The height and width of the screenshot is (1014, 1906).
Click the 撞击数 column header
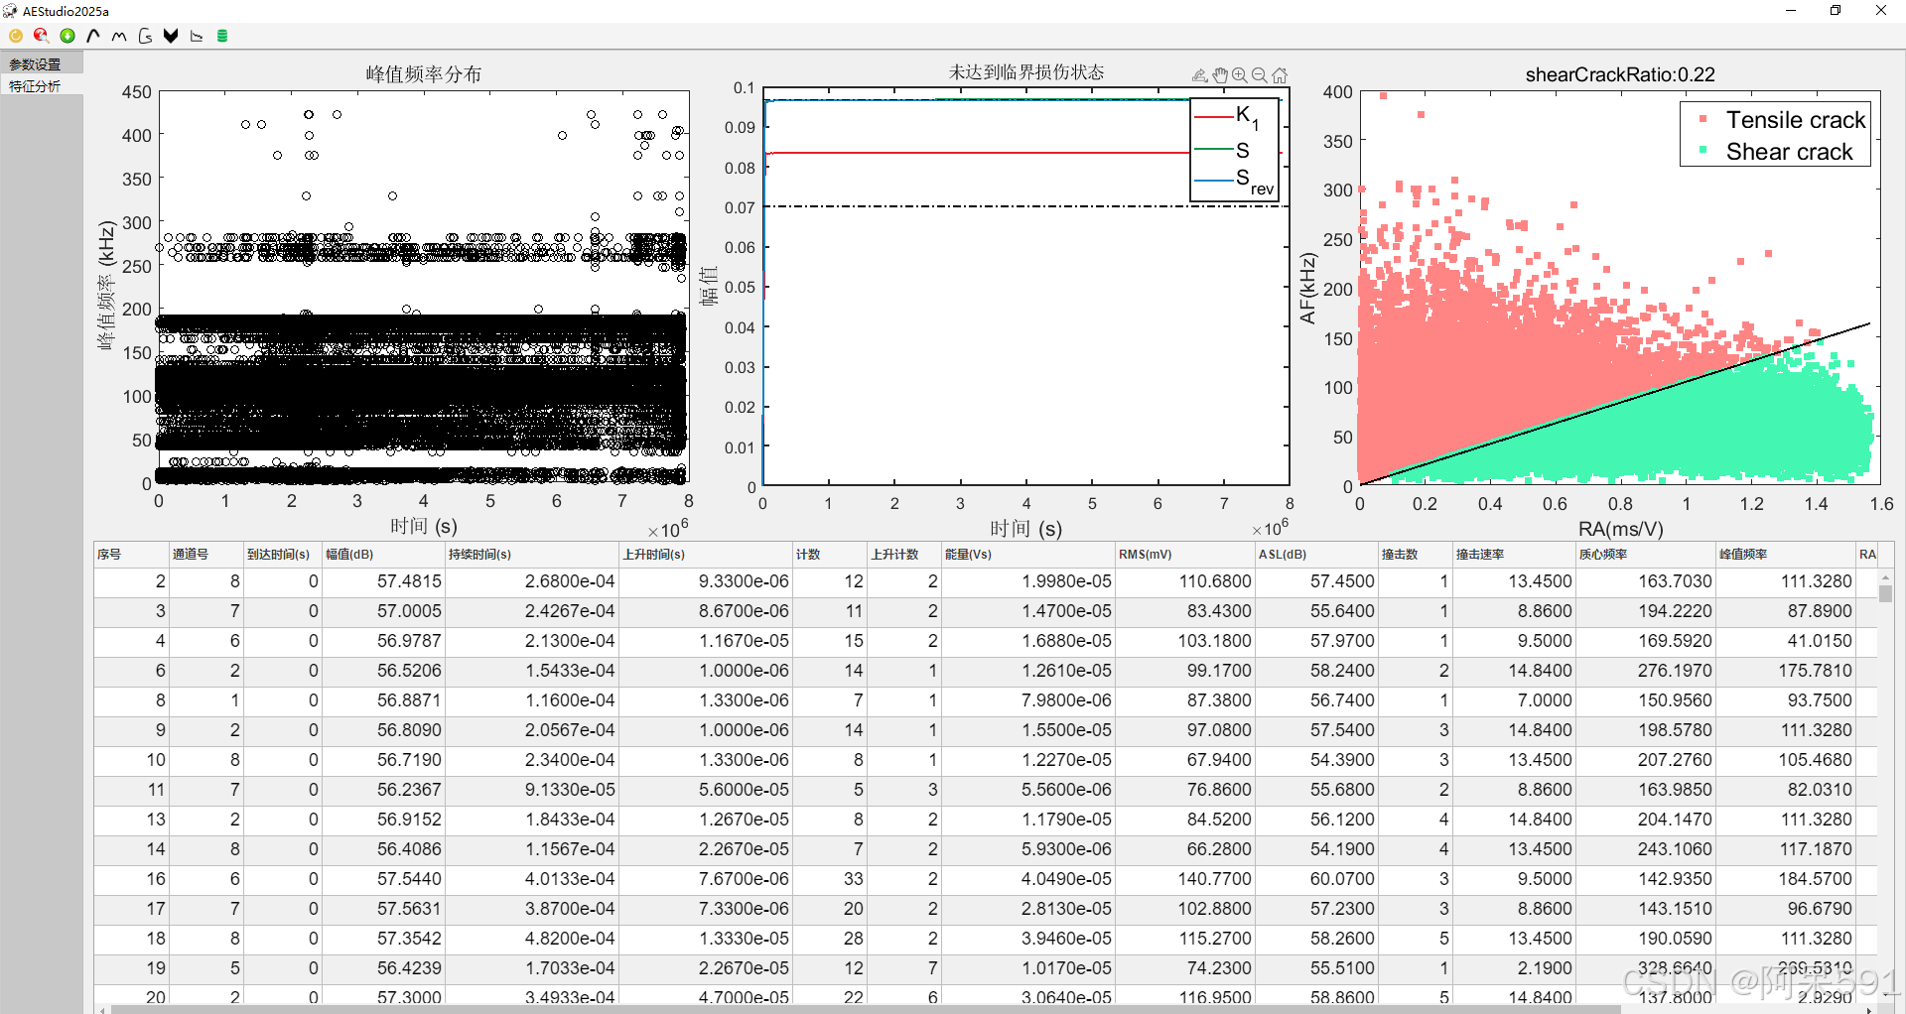pos(1415,555)
